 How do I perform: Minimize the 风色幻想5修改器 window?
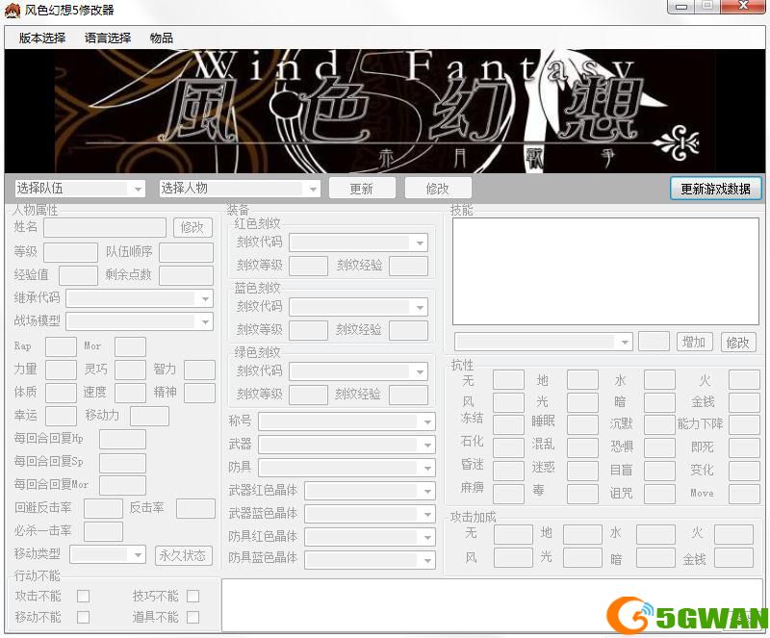[x=681, y=7]
